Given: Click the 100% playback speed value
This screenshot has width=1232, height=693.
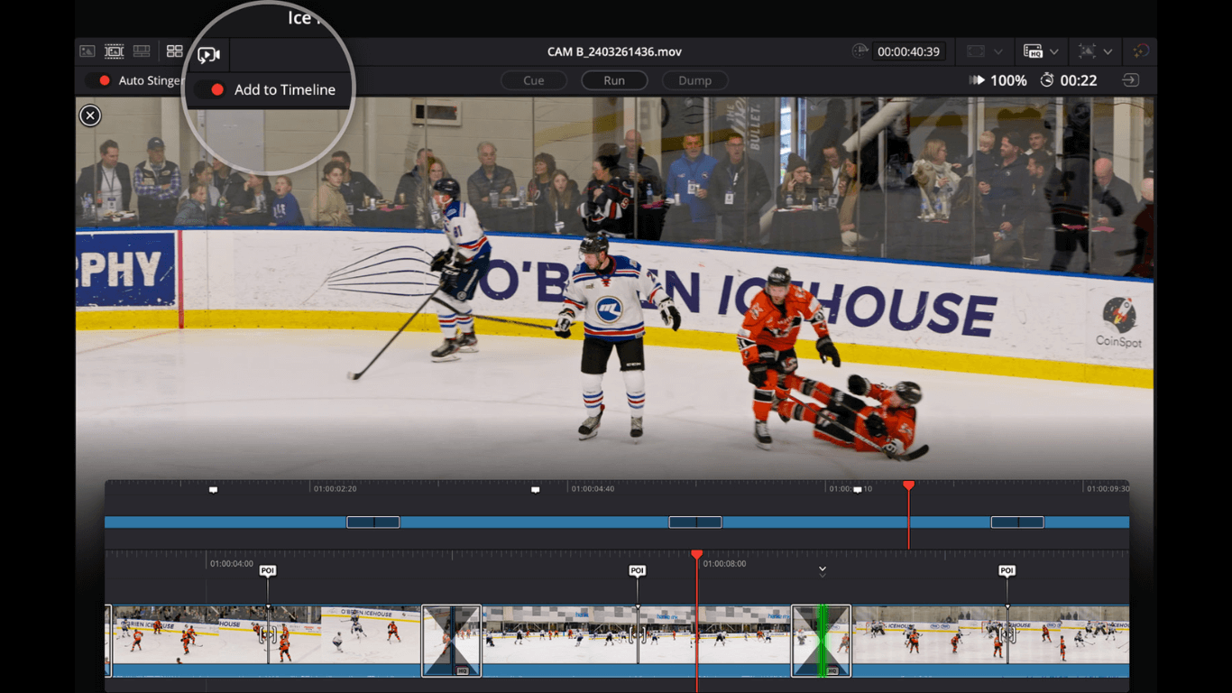Looking at the screenshot, I should click(x=1008, y=80).
